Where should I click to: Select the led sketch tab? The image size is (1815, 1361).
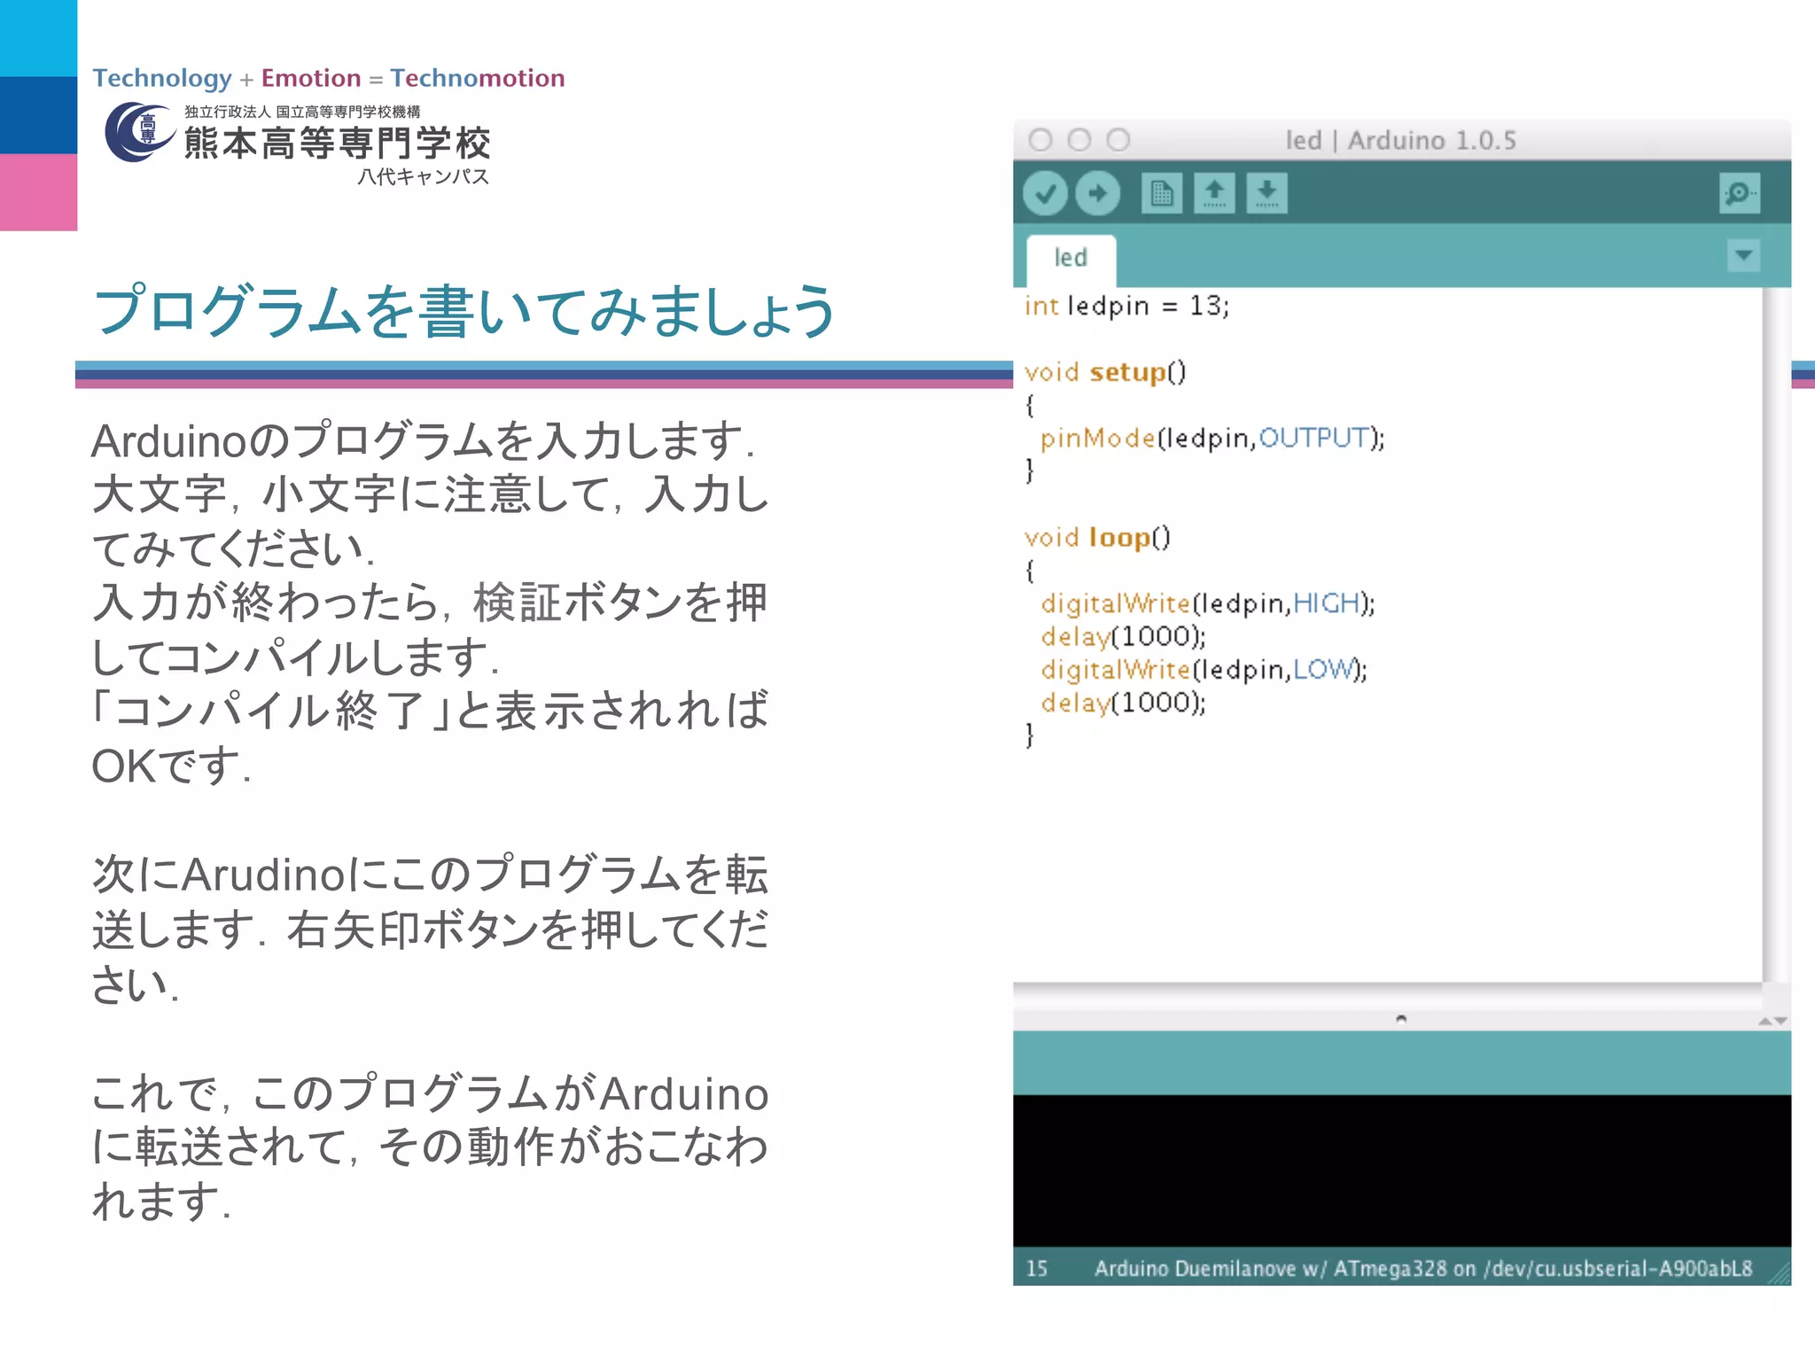click(1071, 258)
